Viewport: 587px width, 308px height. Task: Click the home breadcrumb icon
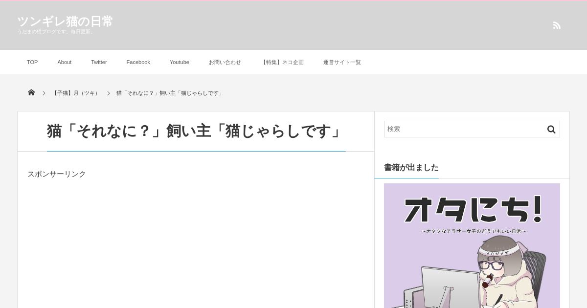pyautogui.click(x=31, y=92)
